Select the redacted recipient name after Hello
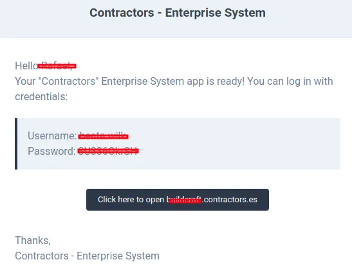The width and height of the screenshot is (352, 271). [x=57, y=66]
